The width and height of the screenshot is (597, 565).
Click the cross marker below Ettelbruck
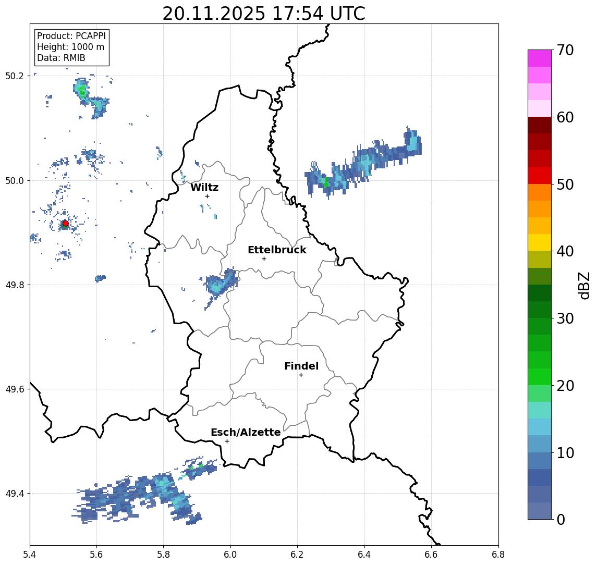(264, 259)
